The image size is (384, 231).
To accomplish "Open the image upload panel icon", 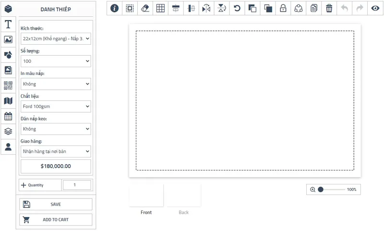I will click(x=8, y=39).
